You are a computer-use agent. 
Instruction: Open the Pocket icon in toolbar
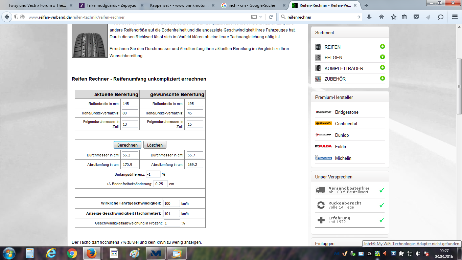[x=417, y=17]
